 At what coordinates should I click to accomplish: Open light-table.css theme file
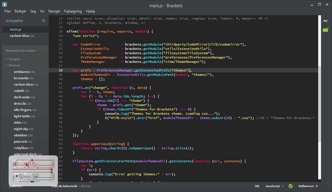tap(24, 116)
